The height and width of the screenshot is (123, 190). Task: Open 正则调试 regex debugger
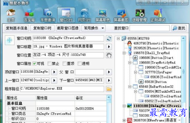(158, 15)
